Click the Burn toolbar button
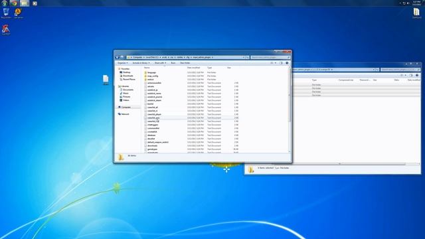The height and width of the screenshot is (239, 425). click(173, 63)
